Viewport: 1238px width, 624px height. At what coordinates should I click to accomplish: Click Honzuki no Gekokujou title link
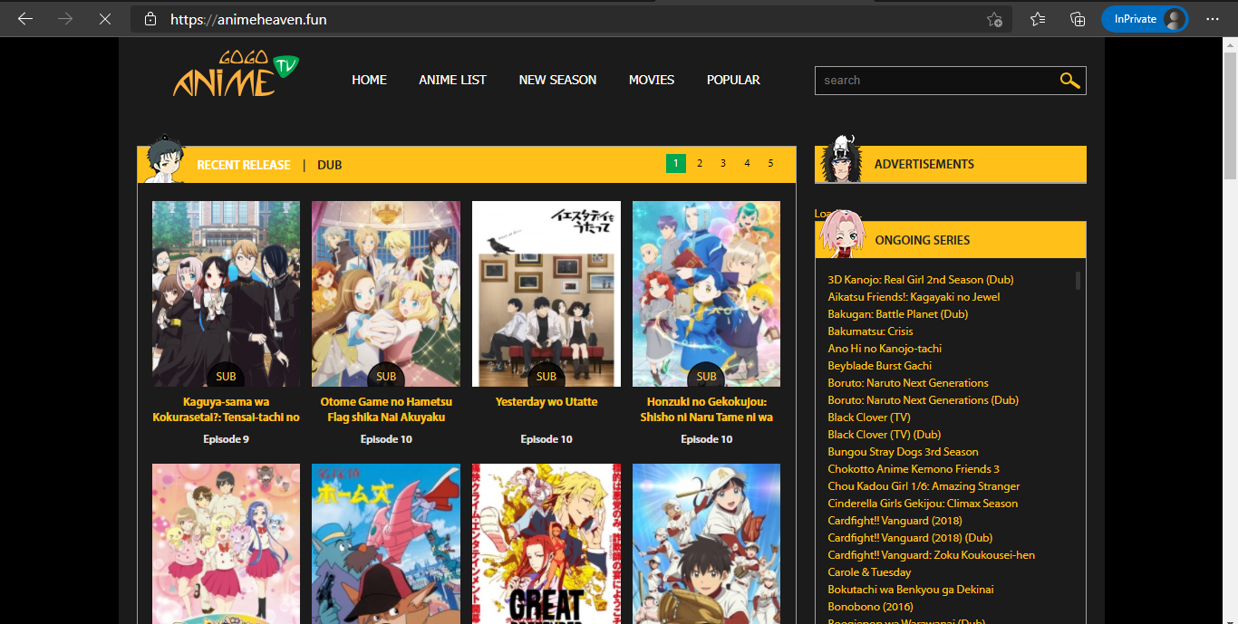(x=706, y=409)
